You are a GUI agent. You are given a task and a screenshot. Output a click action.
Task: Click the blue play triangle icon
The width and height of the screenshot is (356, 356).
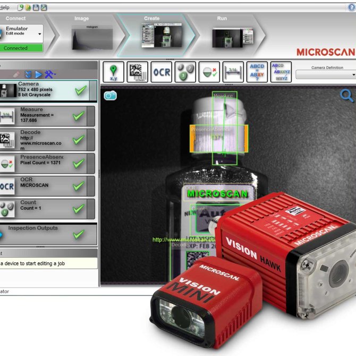click(x=38, y=74)
